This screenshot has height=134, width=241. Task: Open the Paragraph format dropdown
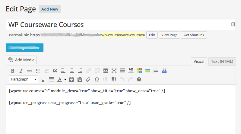coord(24,79)
